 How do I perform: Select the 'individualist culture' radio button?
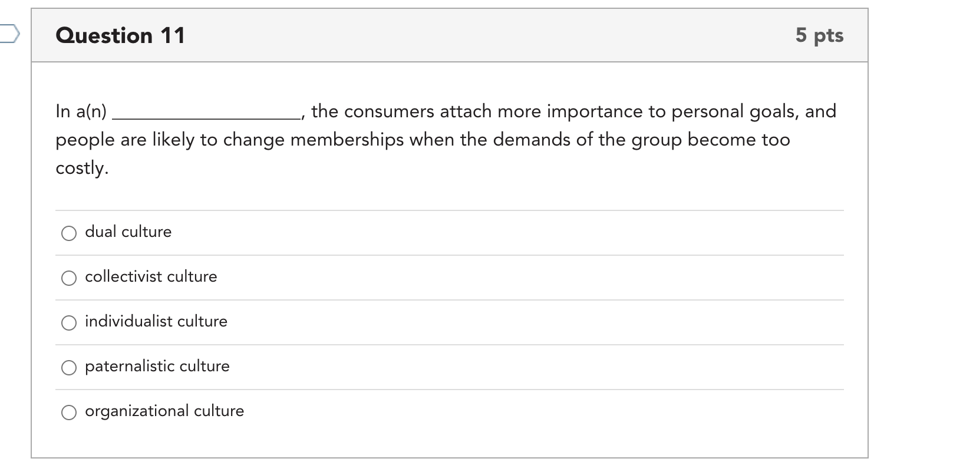[69, 323]
